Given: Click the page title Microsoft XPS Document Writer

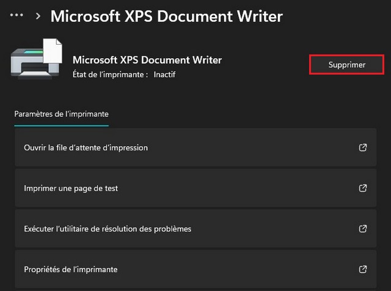Looking at the screenshot, I should point(167,17).
